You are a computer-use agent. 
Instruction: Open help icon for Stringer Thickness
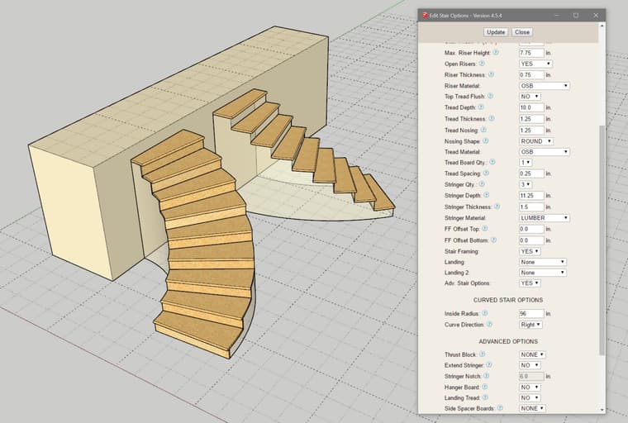[497, 207]
